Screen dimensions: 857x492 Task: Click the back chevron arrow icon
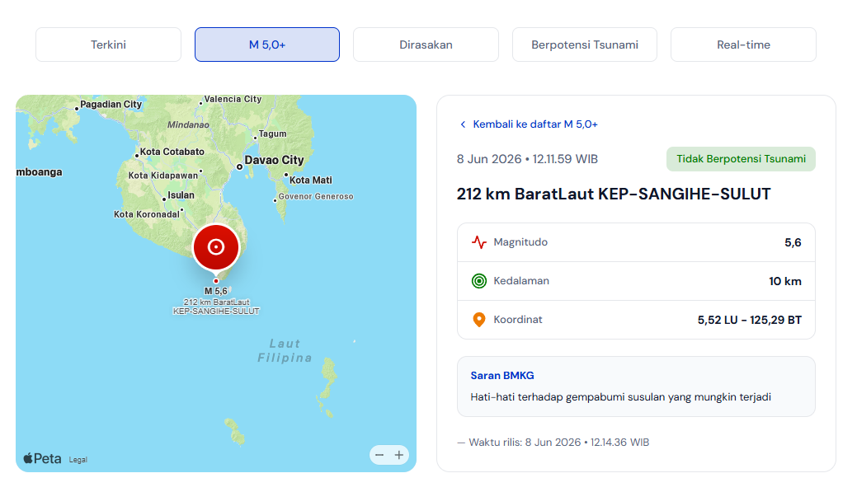point(463,124)
